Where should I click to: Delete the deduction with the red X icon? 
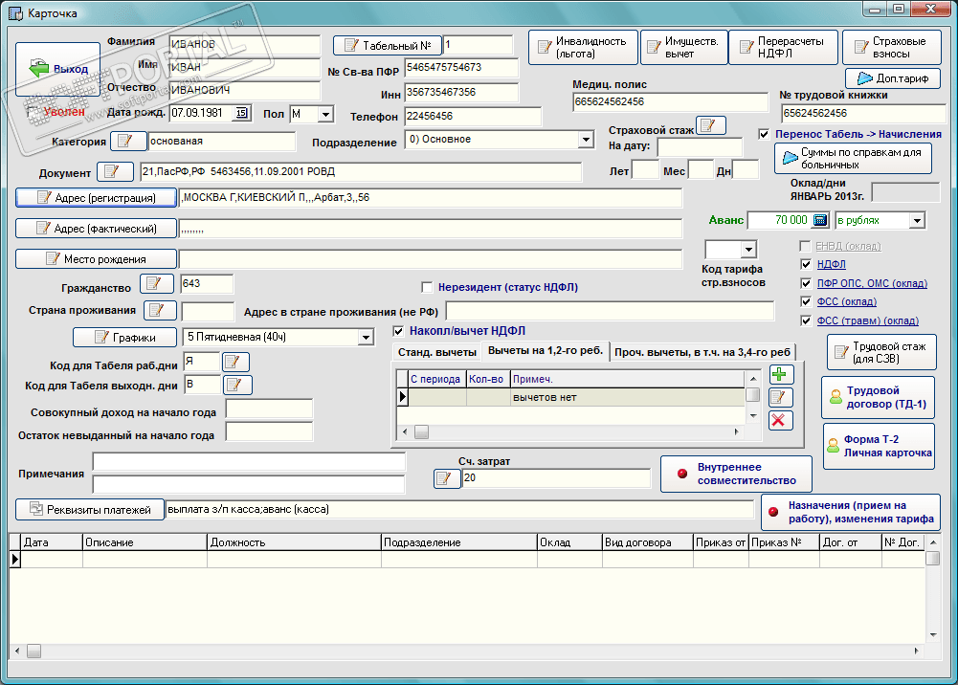[780, 420]
